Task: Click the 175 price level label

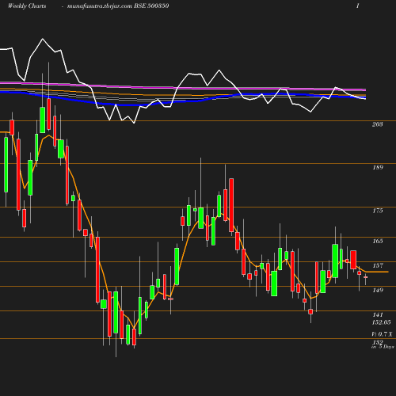Action: [378, 211]
